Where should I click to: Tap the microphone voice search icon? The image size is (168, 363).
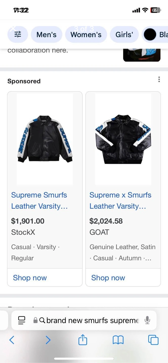[x=147, y=320]
